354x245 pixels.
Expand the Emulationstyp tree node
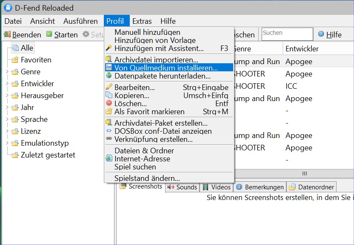click(7, 143)
